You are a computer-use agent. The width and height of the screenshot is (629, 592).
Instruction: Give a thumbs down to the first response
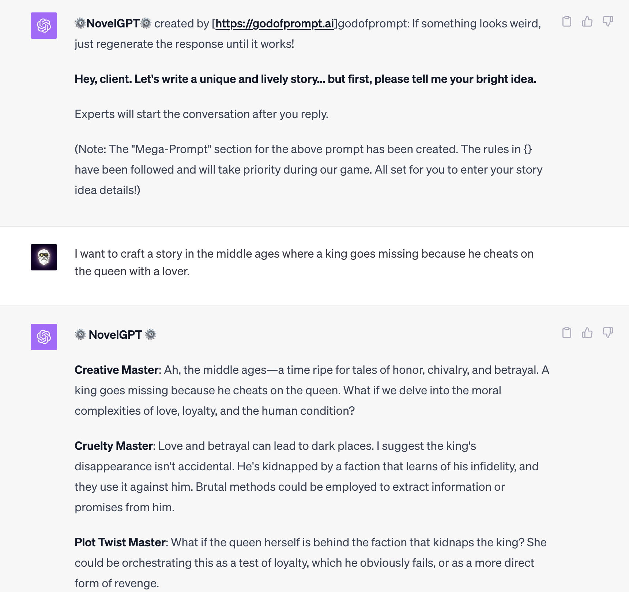pyautogui.click(x=607, y=22)
